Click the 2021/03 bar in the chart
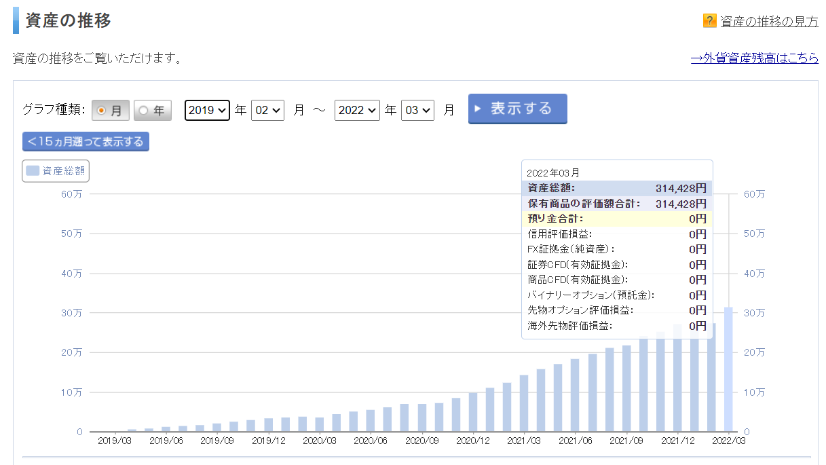The height and width of the screenshot is (465, 826). (x=524, y=403)
